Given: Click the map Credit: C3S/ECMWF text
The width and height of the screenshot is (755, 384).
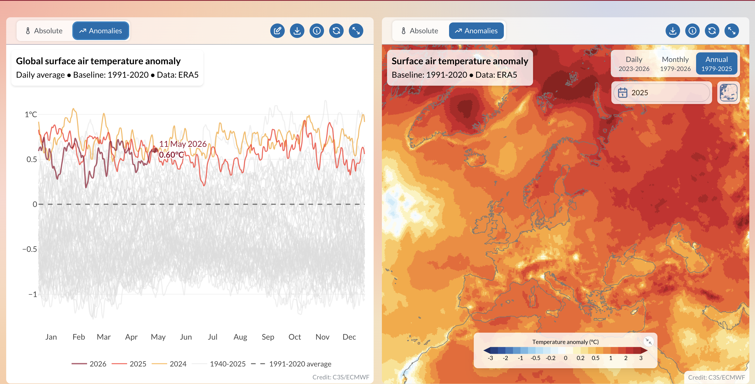Looking at the screenshot, I should (716, 377).
